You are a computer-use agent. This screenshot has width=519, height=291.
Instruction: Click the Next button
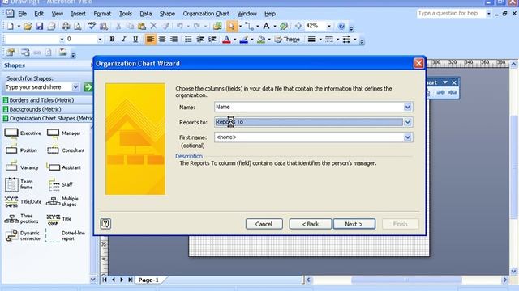click(354, 224)
